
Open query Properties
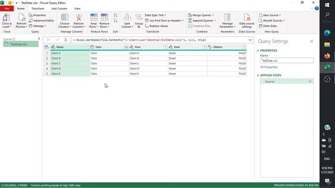38,15
